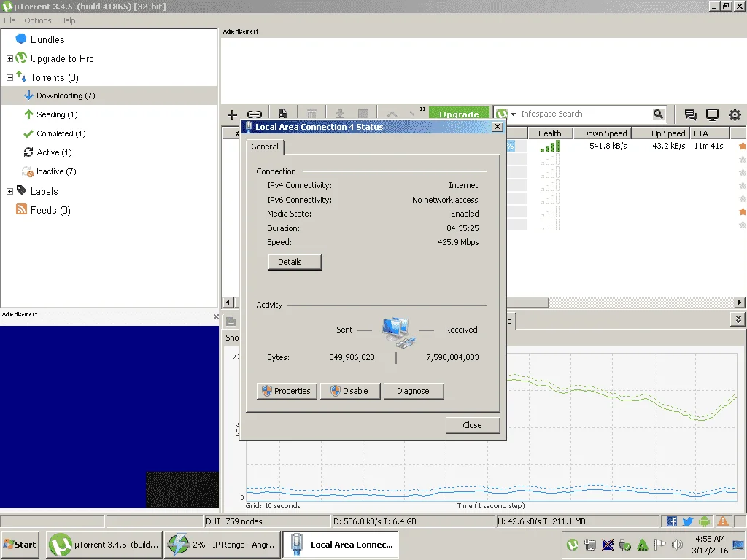Viewport: 747px width, 560px height.
Task: Click the upload speed status bar entry
Action: [x=578, y=521]
